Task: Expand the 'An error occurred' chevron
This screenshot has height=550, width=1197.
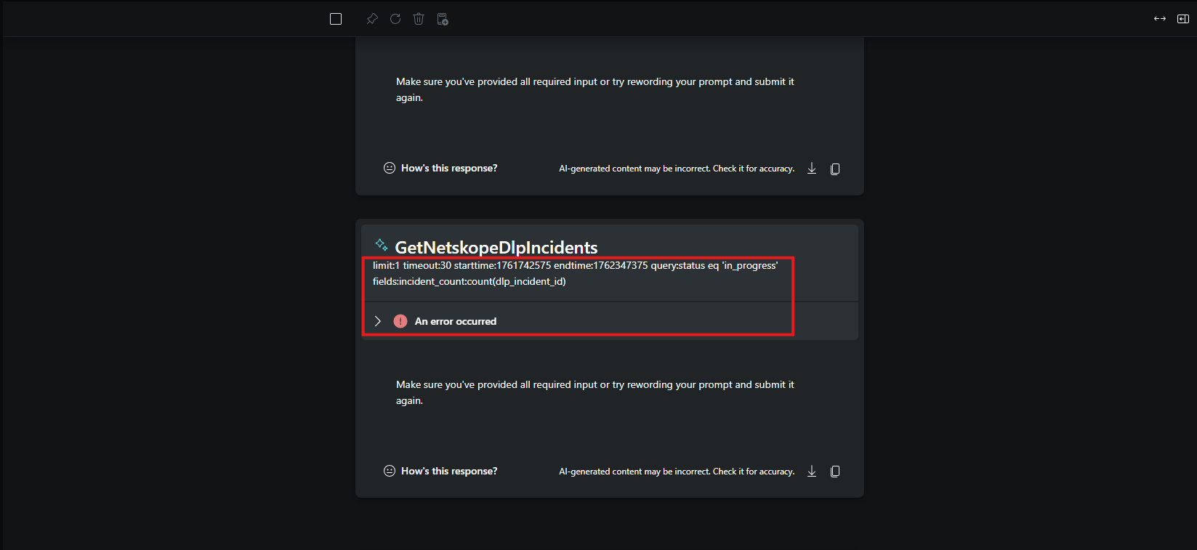Action: (377, 321)
